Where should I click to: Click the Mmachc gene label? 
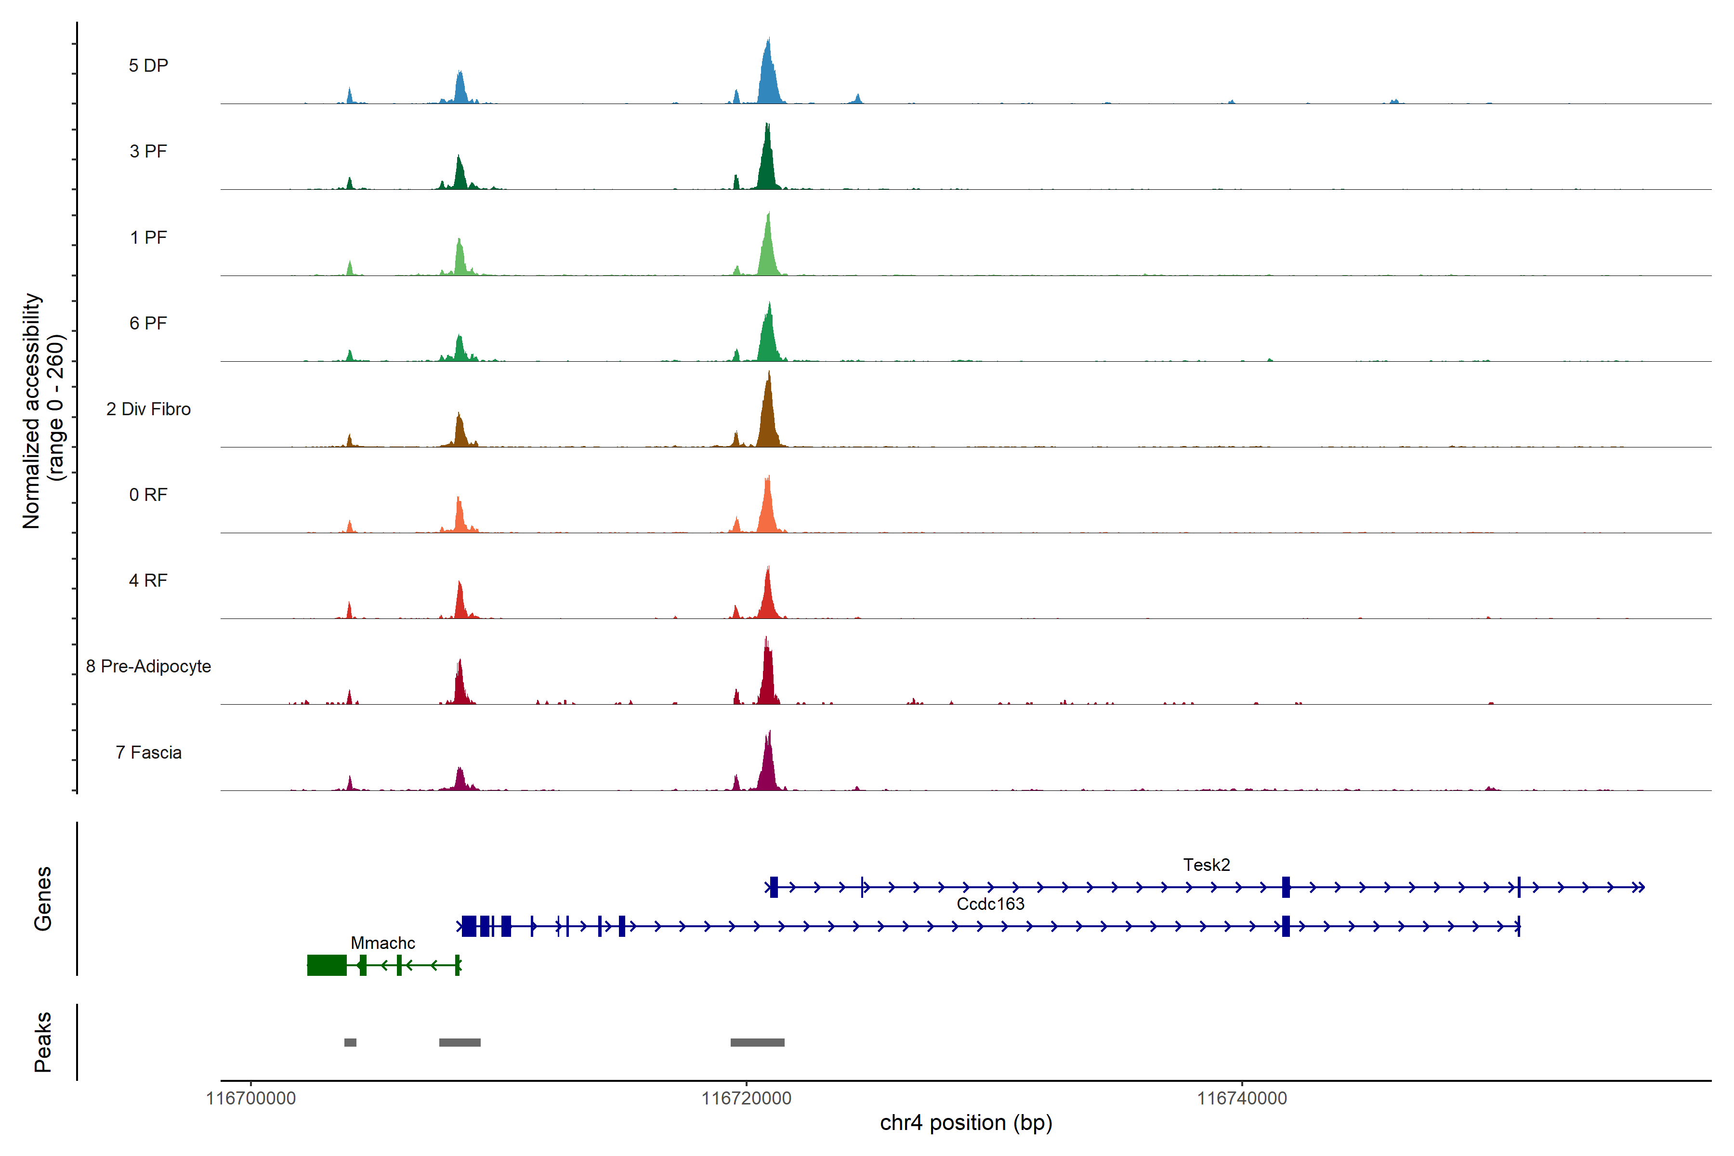(382, 943)
